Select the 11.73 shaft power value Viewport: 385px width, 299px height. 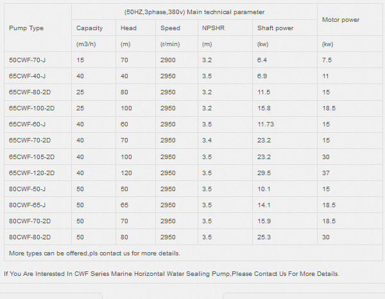coord(266,124)
